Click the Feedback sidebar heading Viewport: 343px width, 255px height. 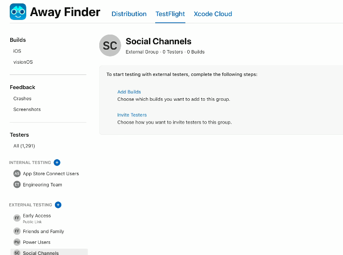(22, 87)
